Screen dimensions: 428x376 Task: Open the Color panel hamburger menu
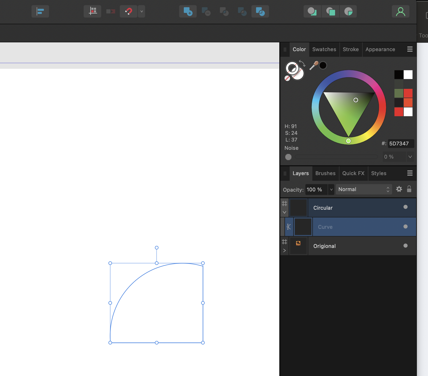[410, 49]
